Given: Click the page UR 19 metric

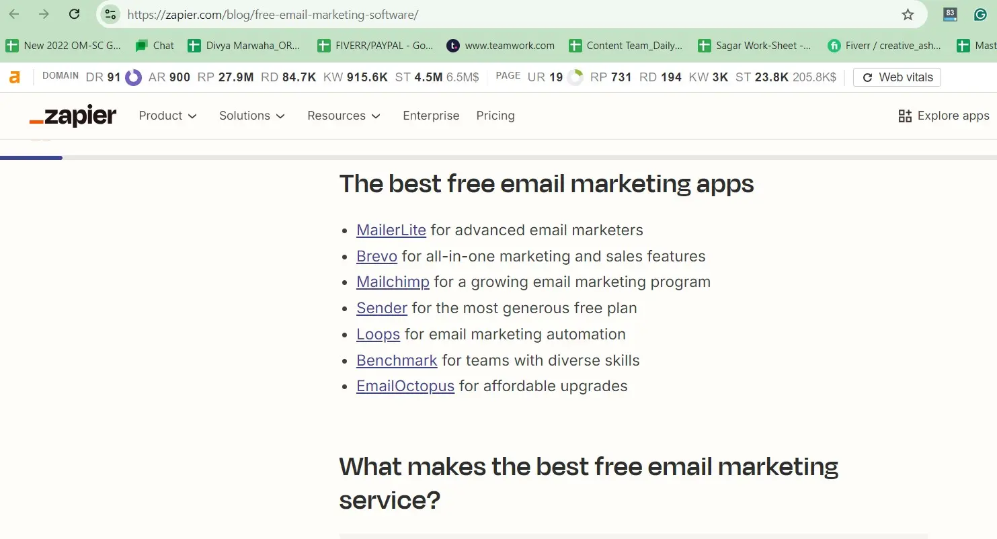Looking at the screenshot, I should 545,77.
